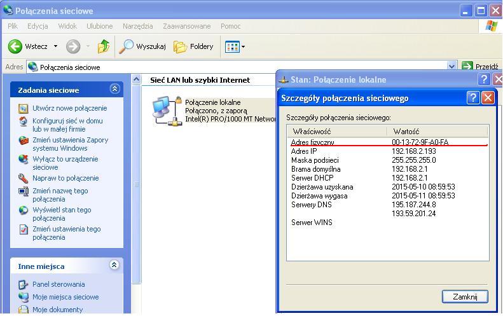The width and height of the screenshot is (503, 316).
Task: Click the Up folder icon in toolbar
Action: pyautogui.click(x=104, y=46)
